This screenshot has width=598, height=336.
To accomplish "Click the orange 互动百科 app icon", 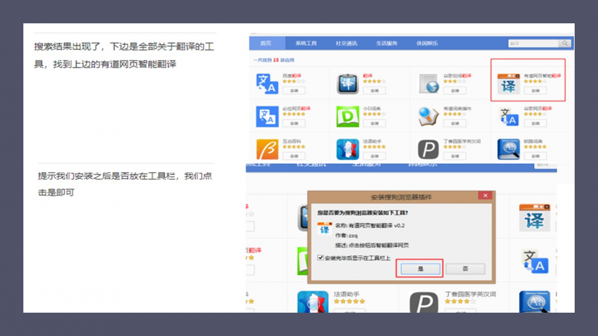I will 267,149.
